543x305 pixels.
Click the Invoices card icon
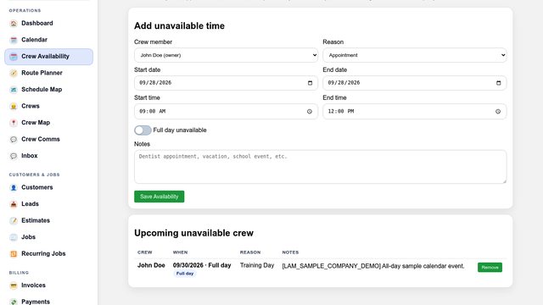pyautogui.click(x=14, y=286)
